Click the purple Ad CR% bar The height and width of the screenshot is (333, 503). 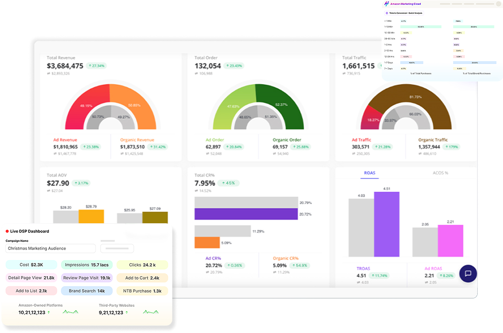coord(246,214)
